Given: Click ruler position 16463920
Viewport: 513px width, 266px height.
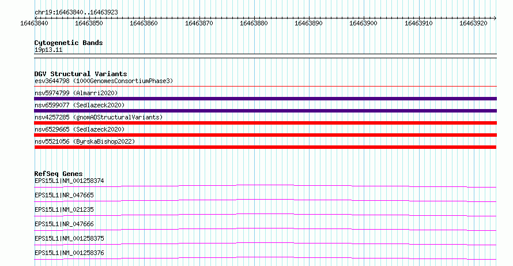Looking at the screenshot, I should [473, 23].
